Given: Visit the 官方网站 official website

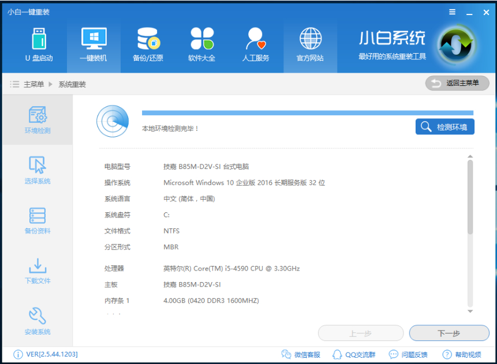Looking at the screenshot, I should (x=310, y=44).
